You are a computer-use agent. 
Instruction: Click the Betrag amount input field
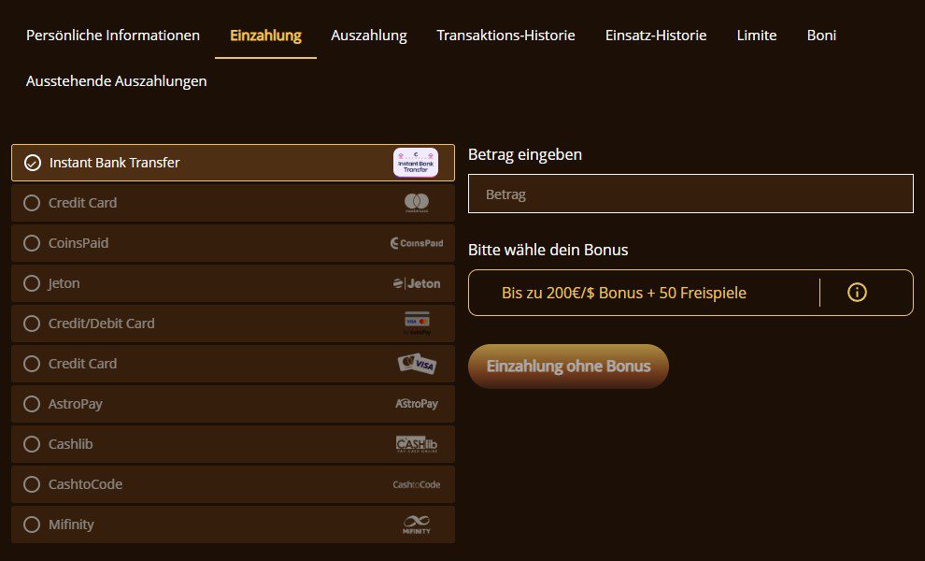[x=690, y=194]
